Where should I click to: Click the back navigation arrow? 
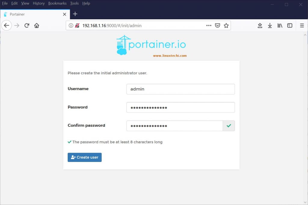point(7,25)
